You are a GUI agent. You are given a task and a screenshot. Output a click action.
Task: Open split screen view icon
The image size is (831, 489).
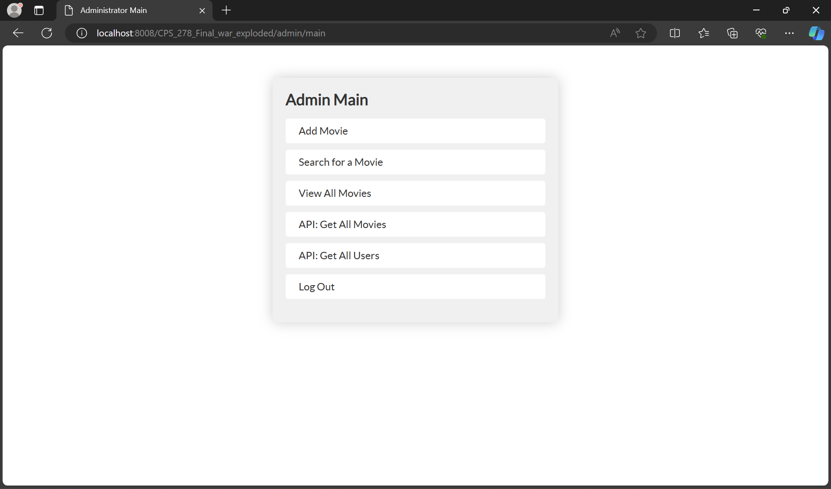point(675,33)
